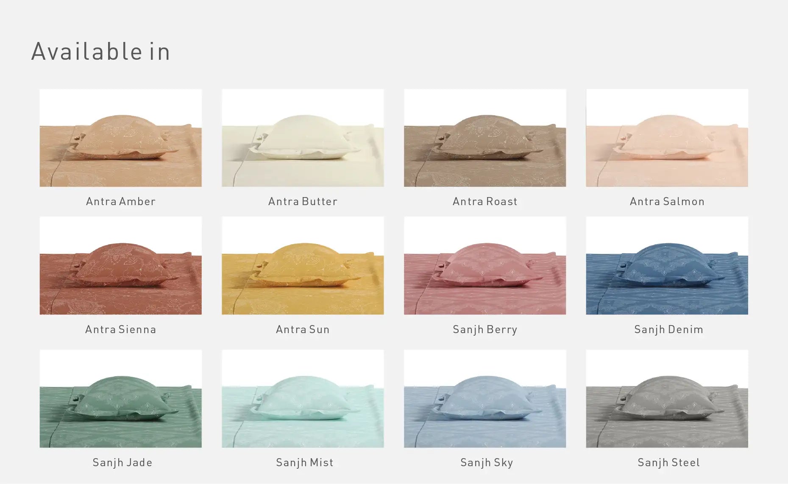Viewport: 788px width, 484px height.
Task: Click the 'Sanjh Sky' label text
Action: click(487, 463)
